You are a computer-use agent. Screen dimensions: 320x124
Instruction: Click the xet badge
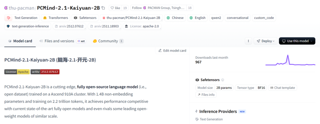pyautogui.click(x=81, y=41)
